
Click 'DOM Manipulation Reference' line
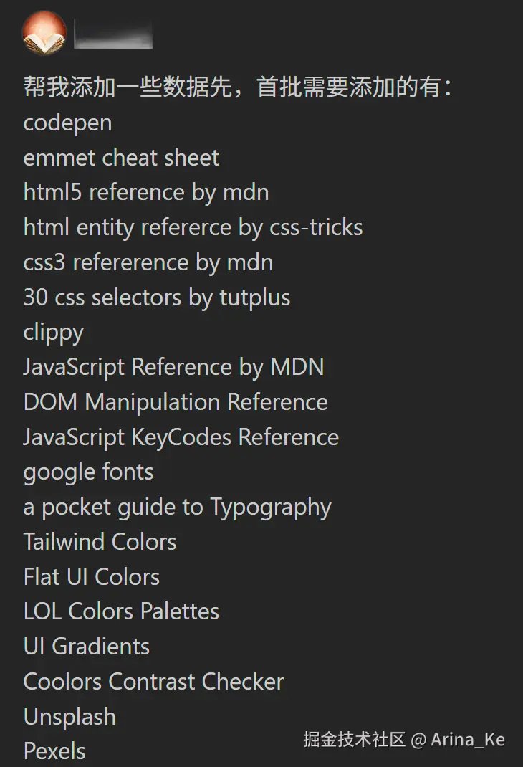click(x=176, y=402)
